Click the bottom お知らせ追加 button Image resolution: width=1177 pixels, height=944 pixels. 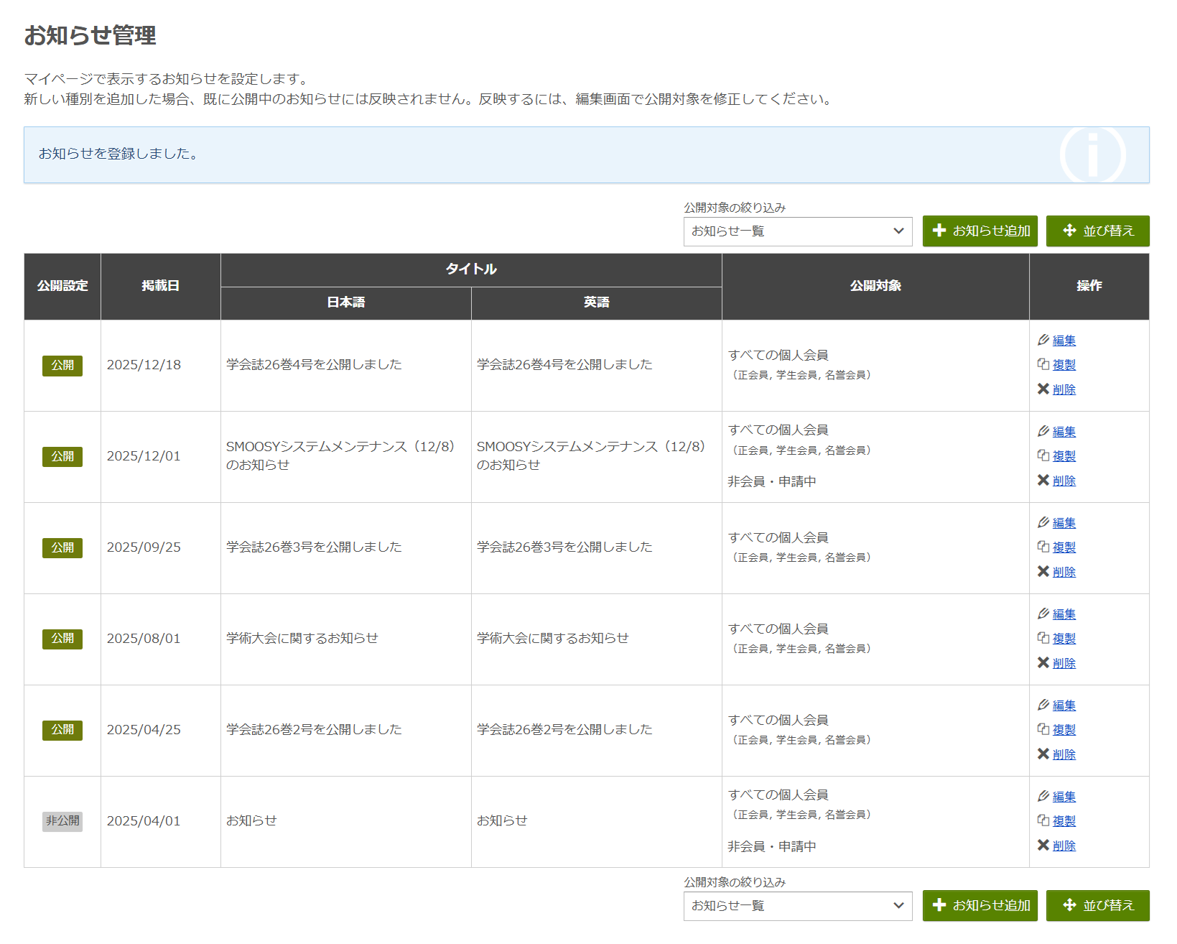(980, 906)
